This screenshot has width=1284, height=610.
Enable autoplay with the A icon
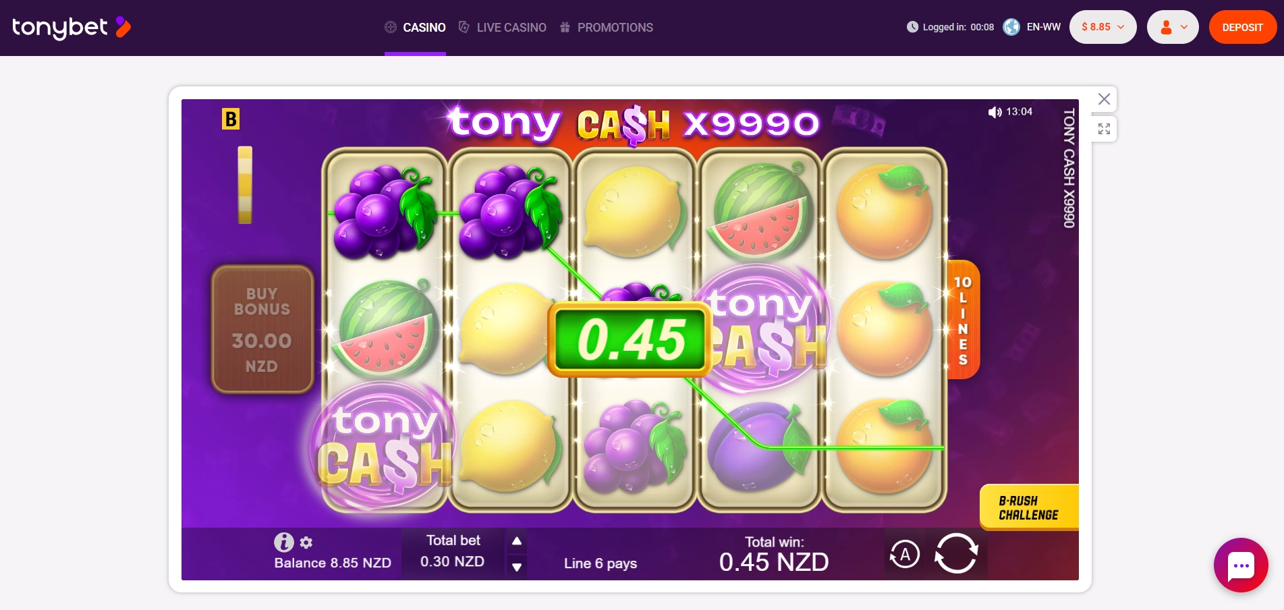point(905,555)
